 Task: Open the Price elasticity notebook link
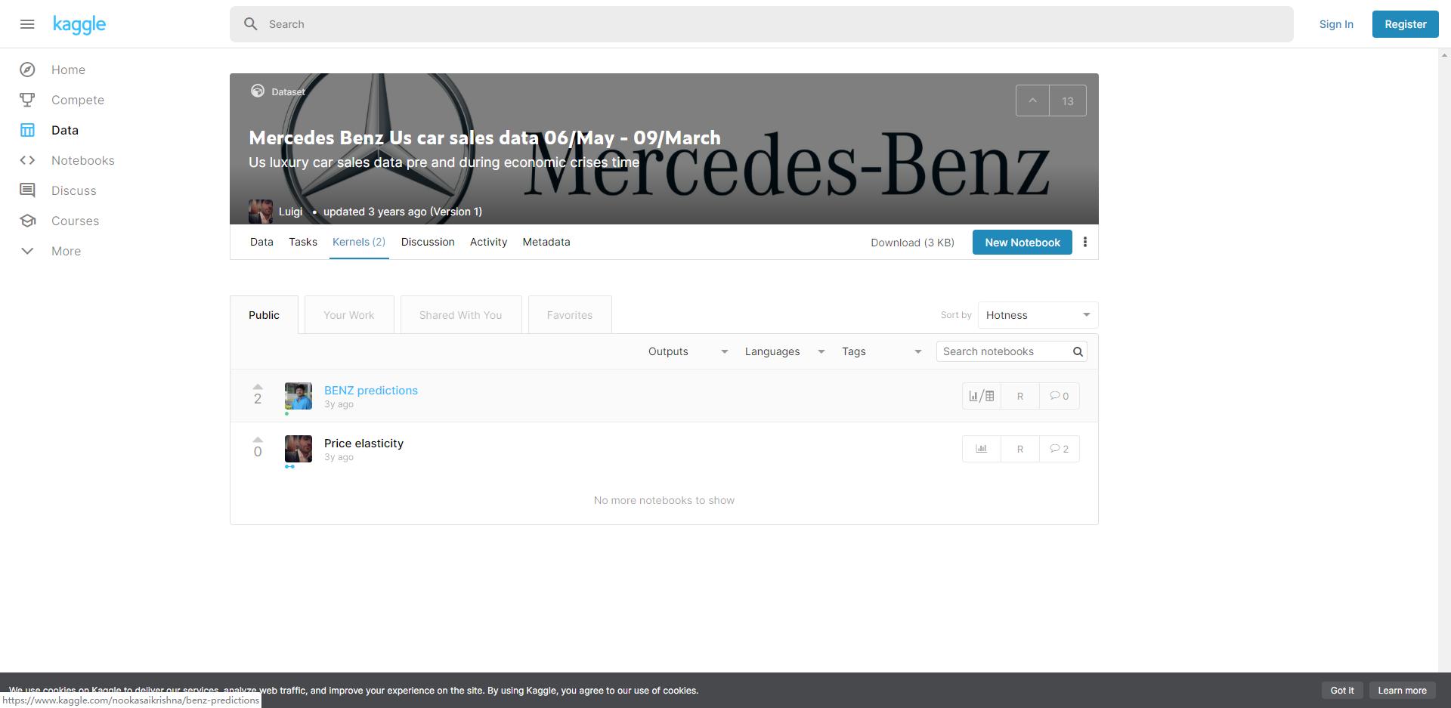[364, 444]
